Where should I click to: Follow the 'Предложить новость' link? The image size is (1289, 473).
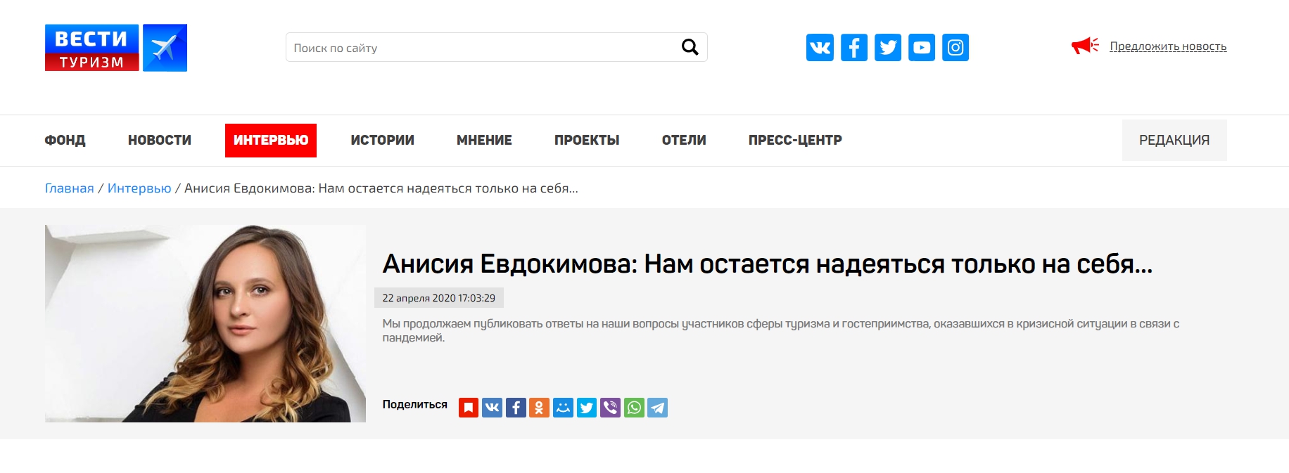1167,46
